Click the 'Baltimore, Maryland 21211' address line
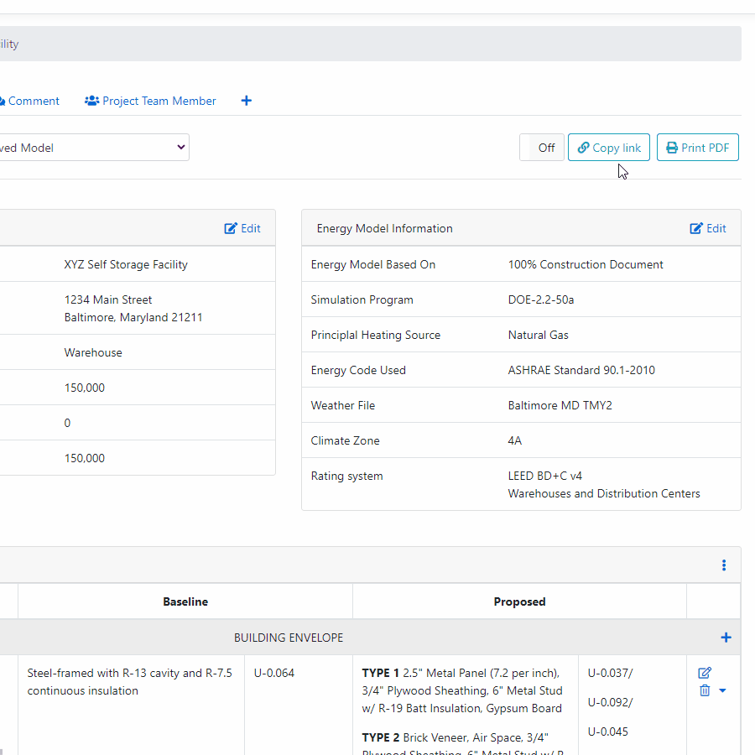The width and height of the screenshot is (755, 755). click(133, 317)
